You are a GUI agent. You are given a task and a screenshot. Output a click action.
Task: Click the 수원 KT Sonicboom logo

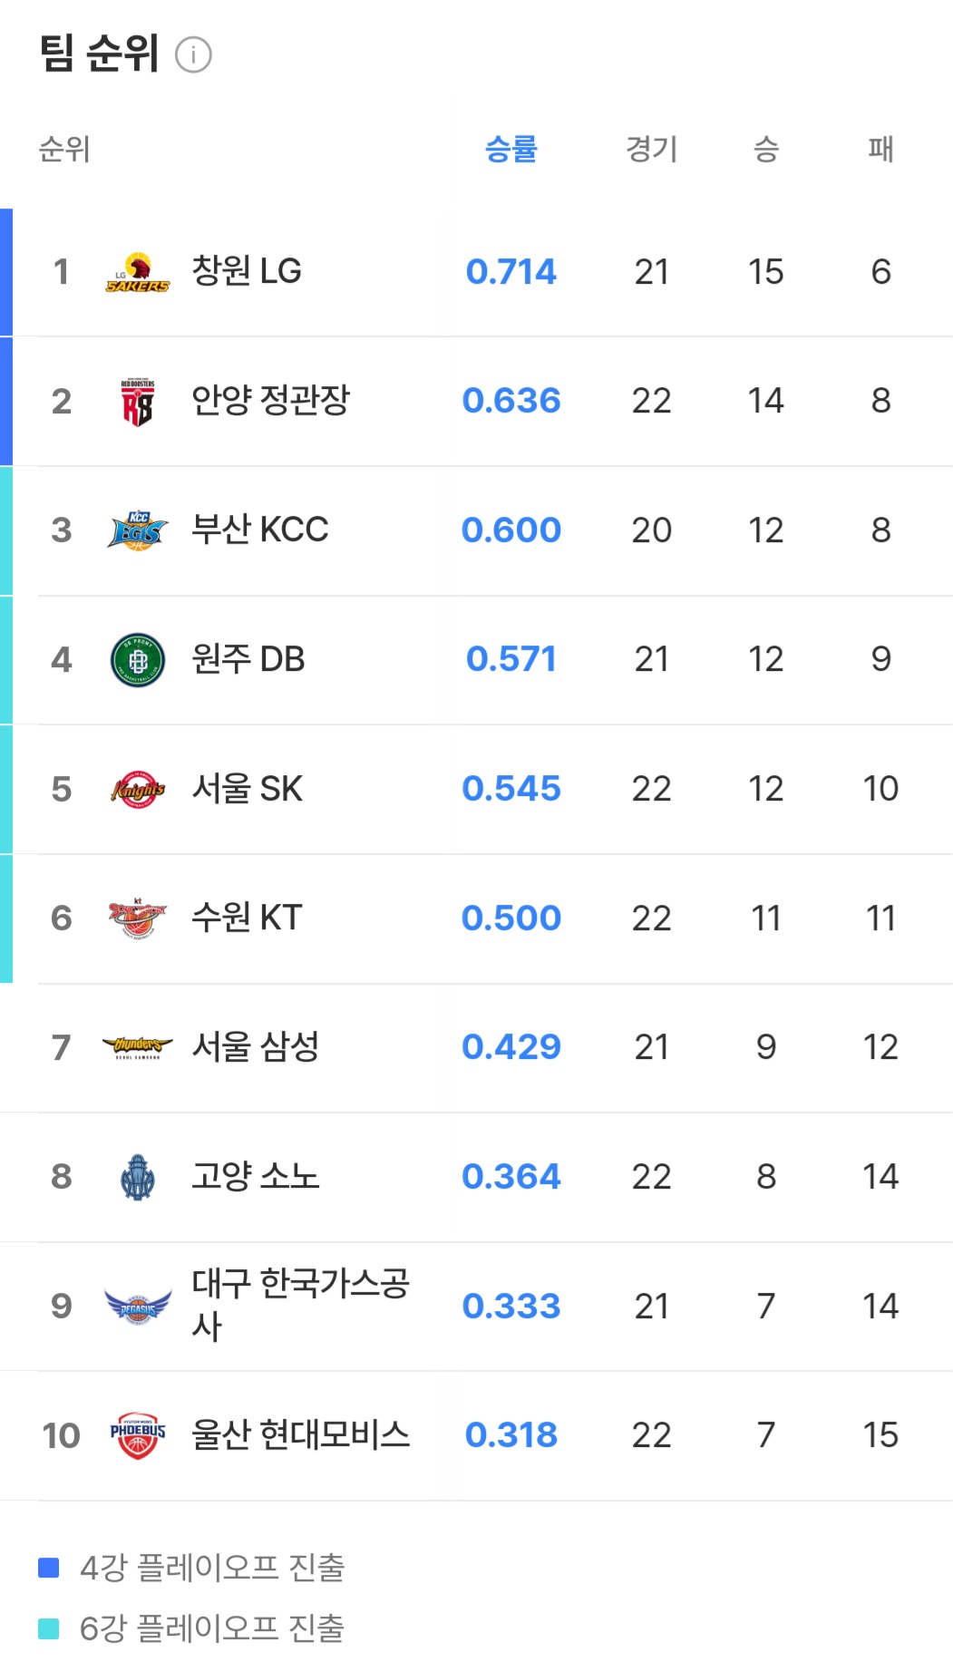point(138,918)
